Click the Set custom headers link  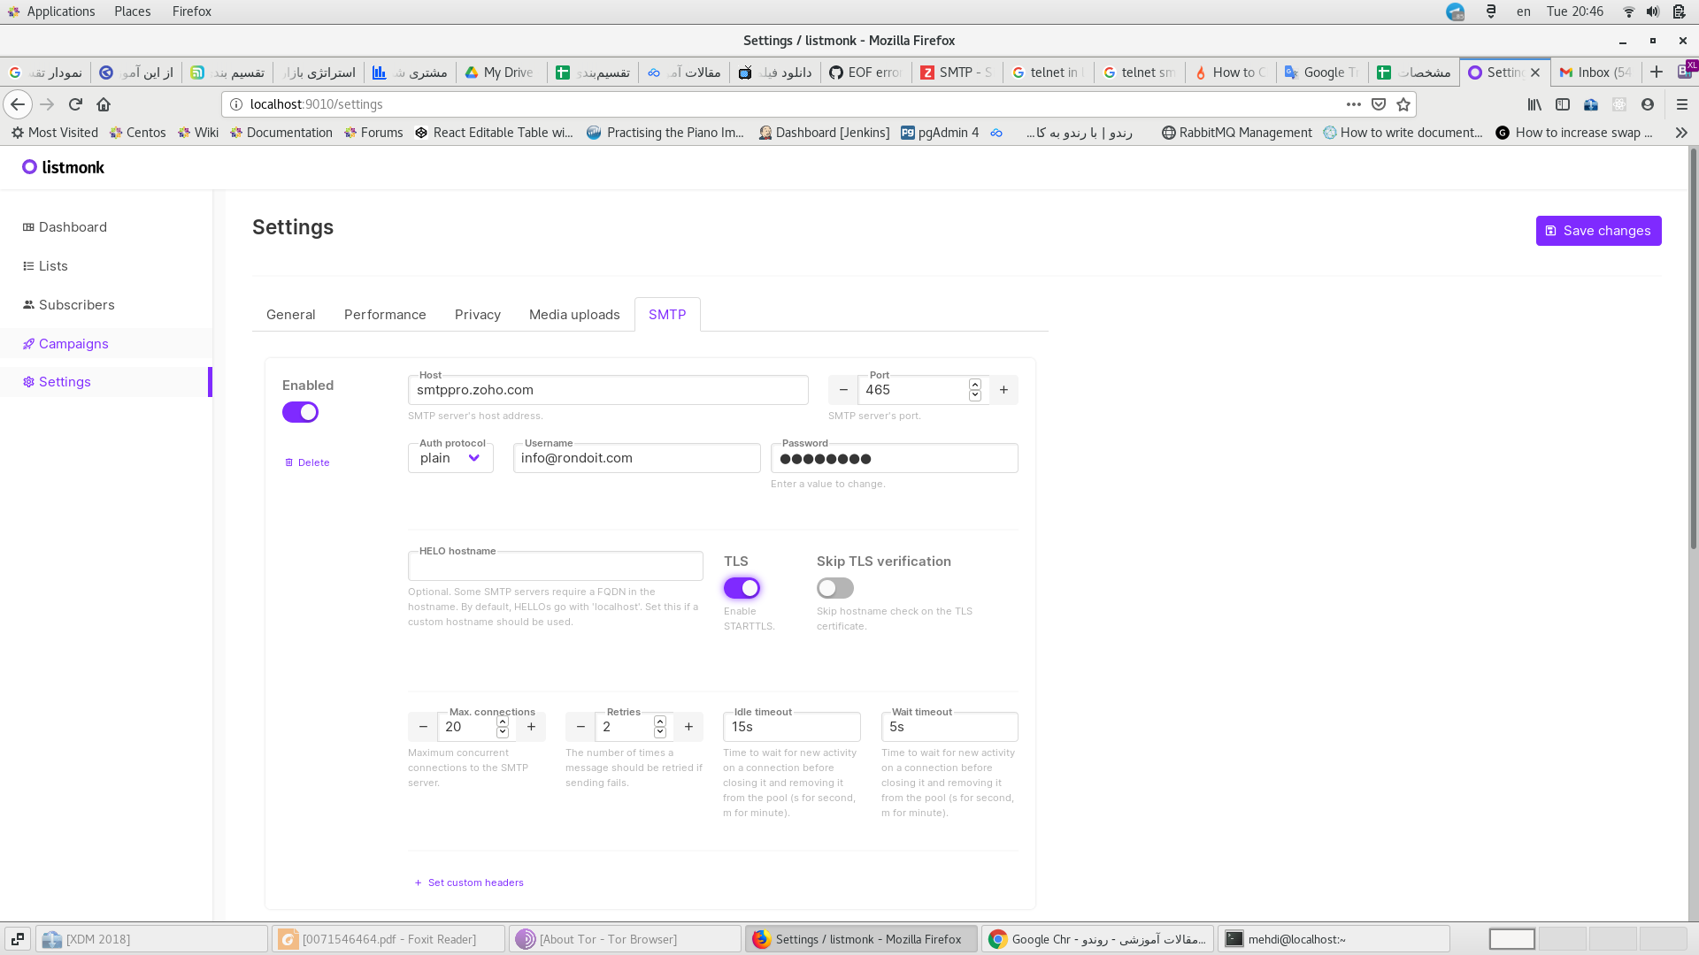coord(475,882)
